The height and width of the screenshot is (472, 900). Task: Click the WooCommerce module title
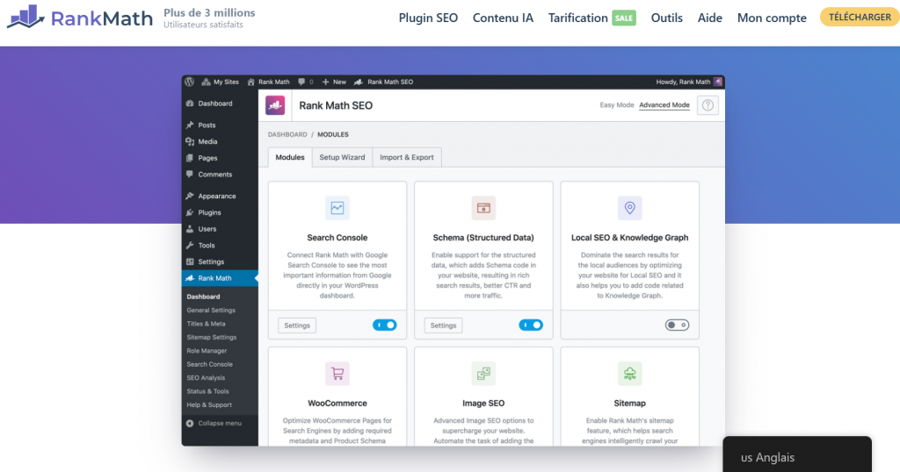[337, 404]
